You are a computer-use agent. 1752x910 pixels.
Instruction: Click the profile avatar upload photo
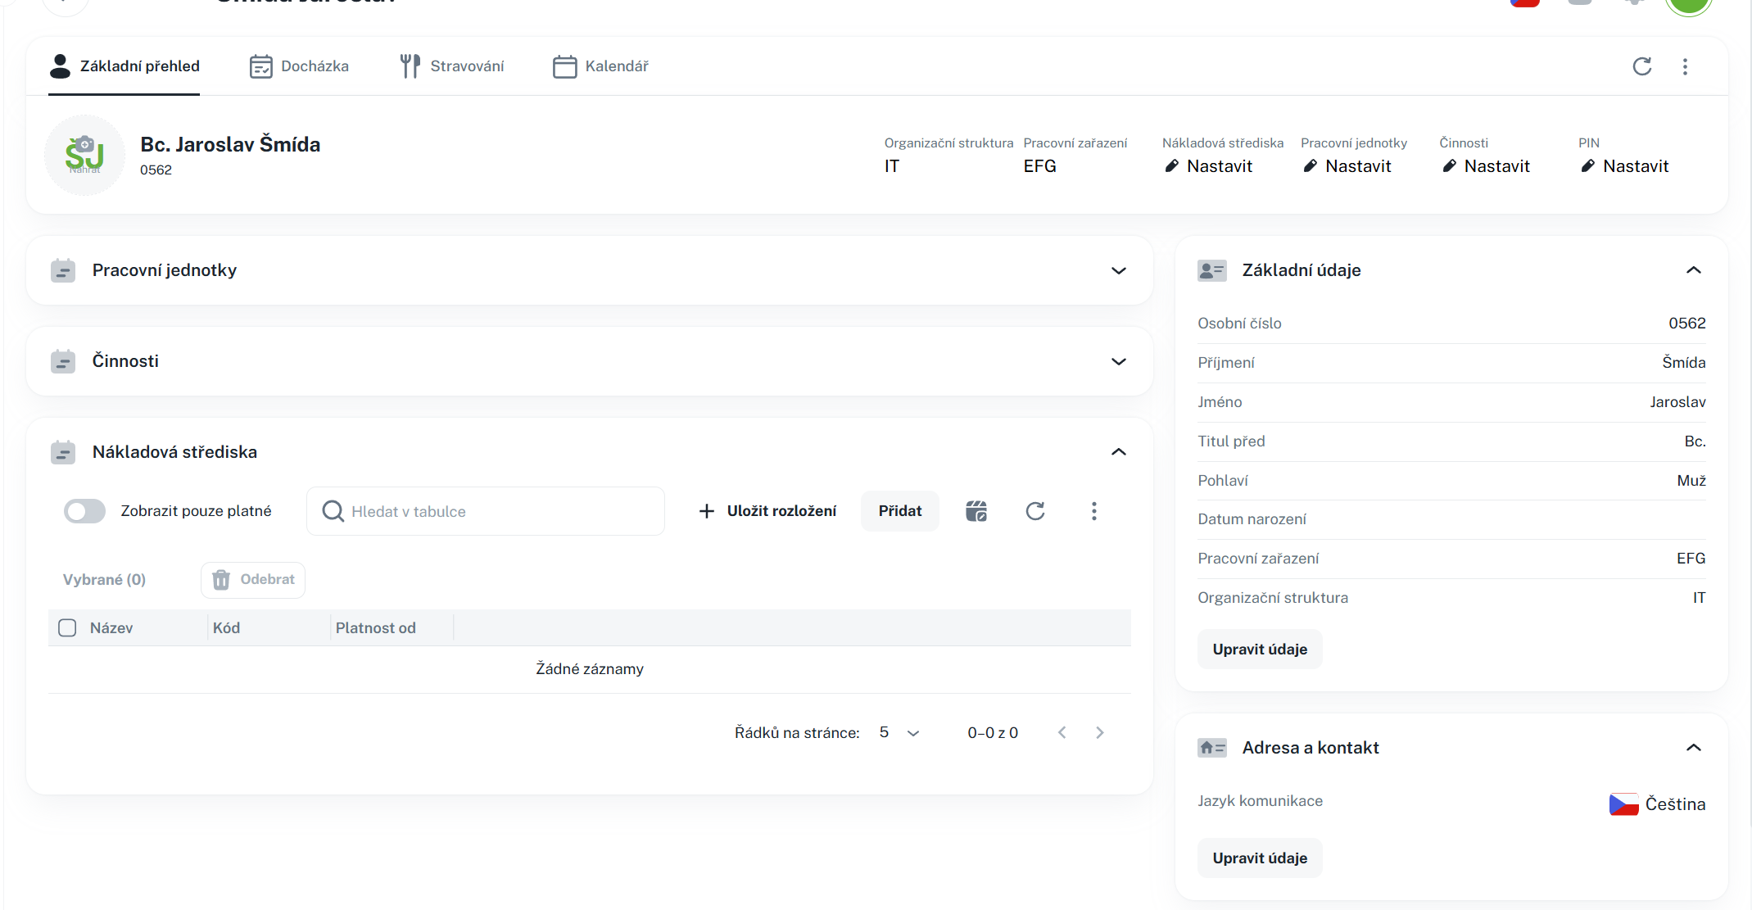tap(84, 156)
